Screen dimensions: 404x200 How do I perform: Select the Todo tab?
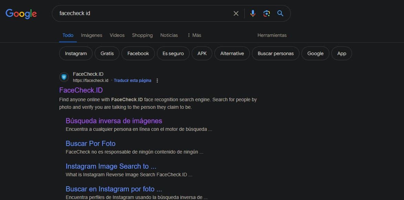(68, 35)
